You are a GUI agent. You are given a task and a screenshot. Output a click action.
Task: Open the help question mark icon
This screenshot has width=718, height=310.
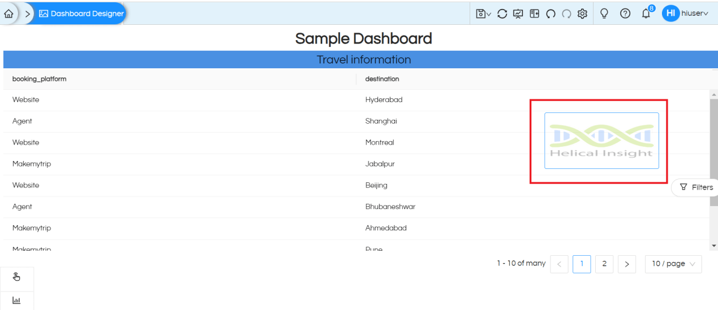coord(625,14)
